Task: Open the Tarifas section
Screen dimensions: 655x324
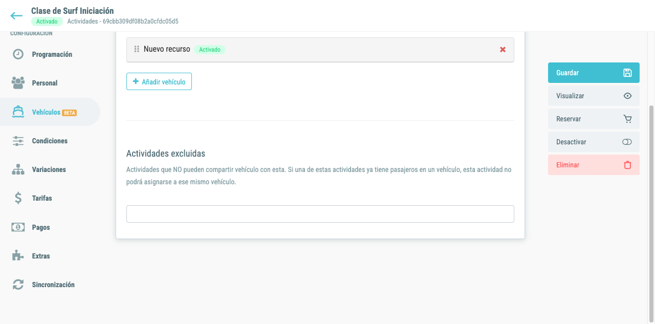Action: [x=50, y=198]
